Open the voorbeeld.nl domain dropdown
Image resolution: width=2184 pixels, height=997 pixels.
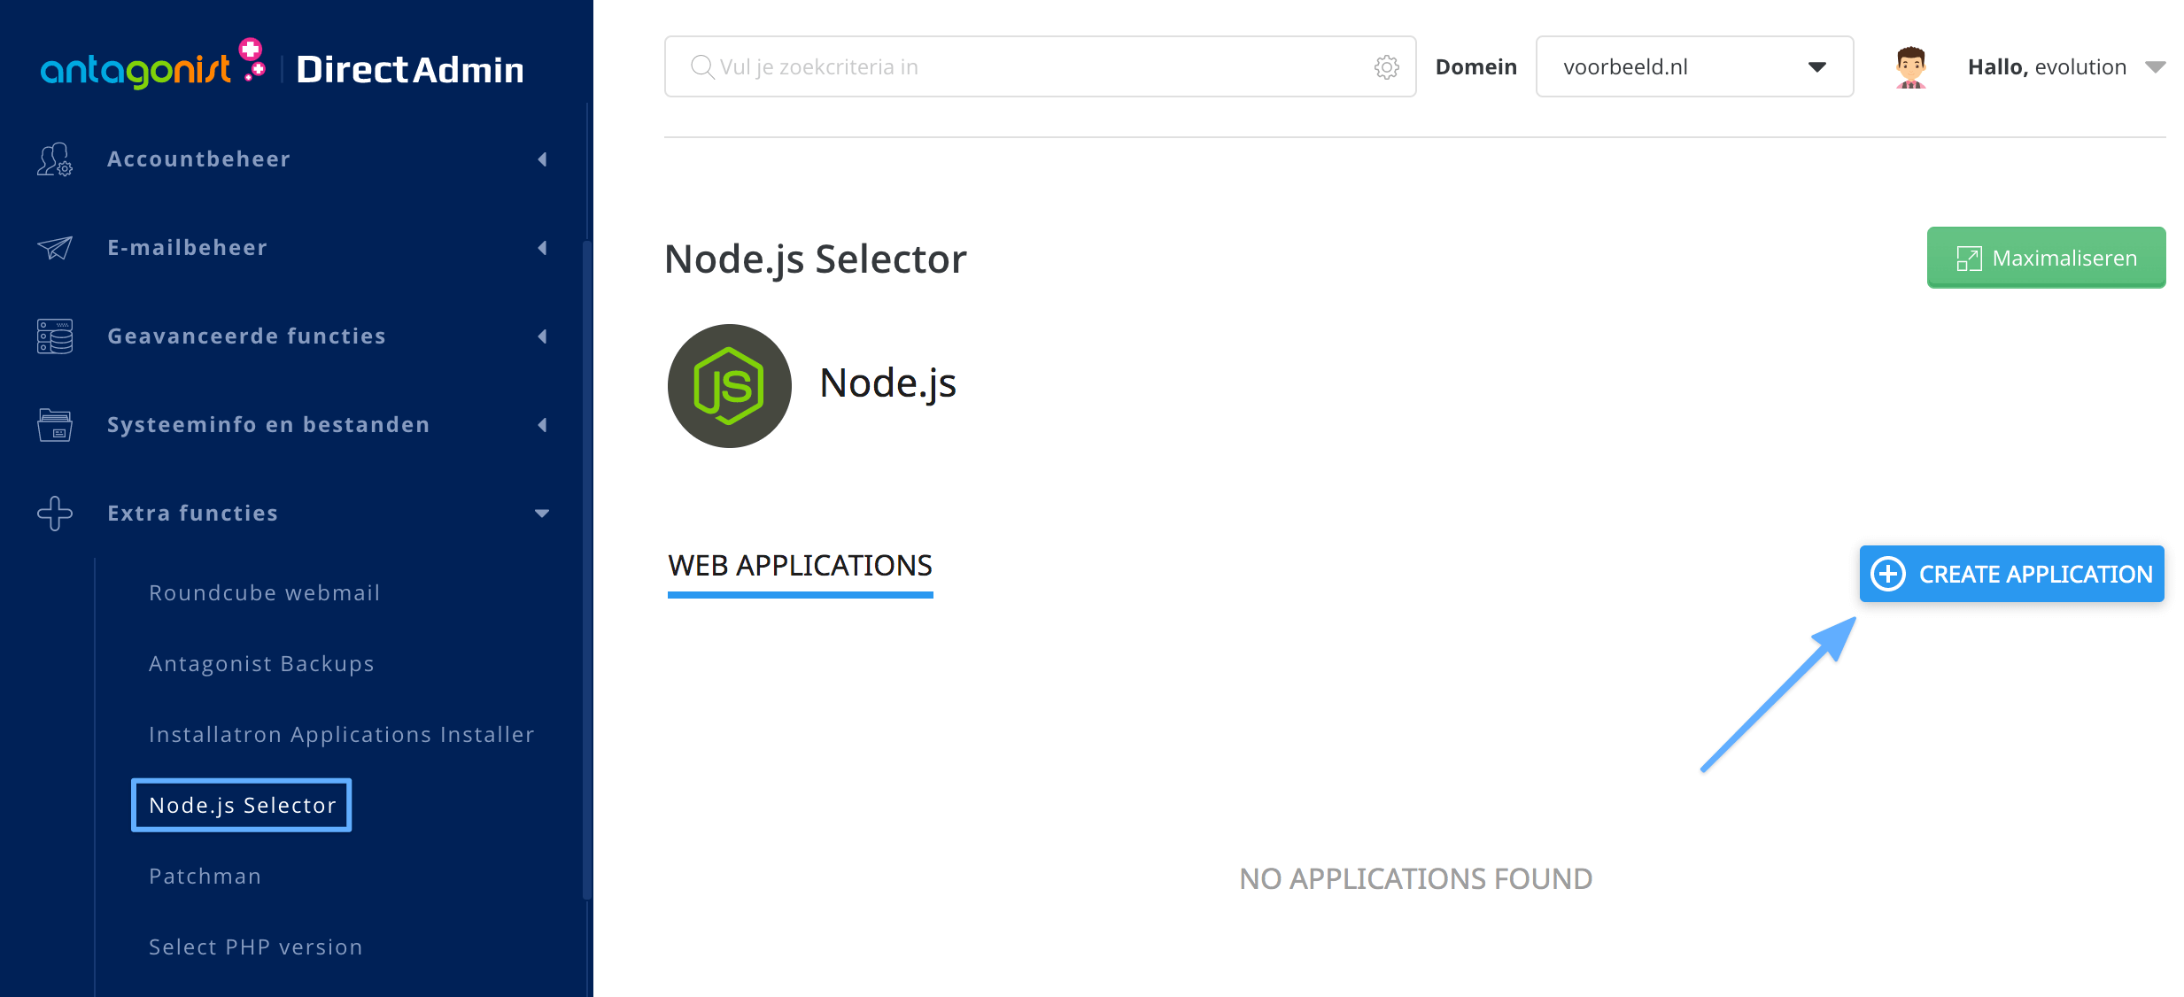click(x=1694, y=67)
